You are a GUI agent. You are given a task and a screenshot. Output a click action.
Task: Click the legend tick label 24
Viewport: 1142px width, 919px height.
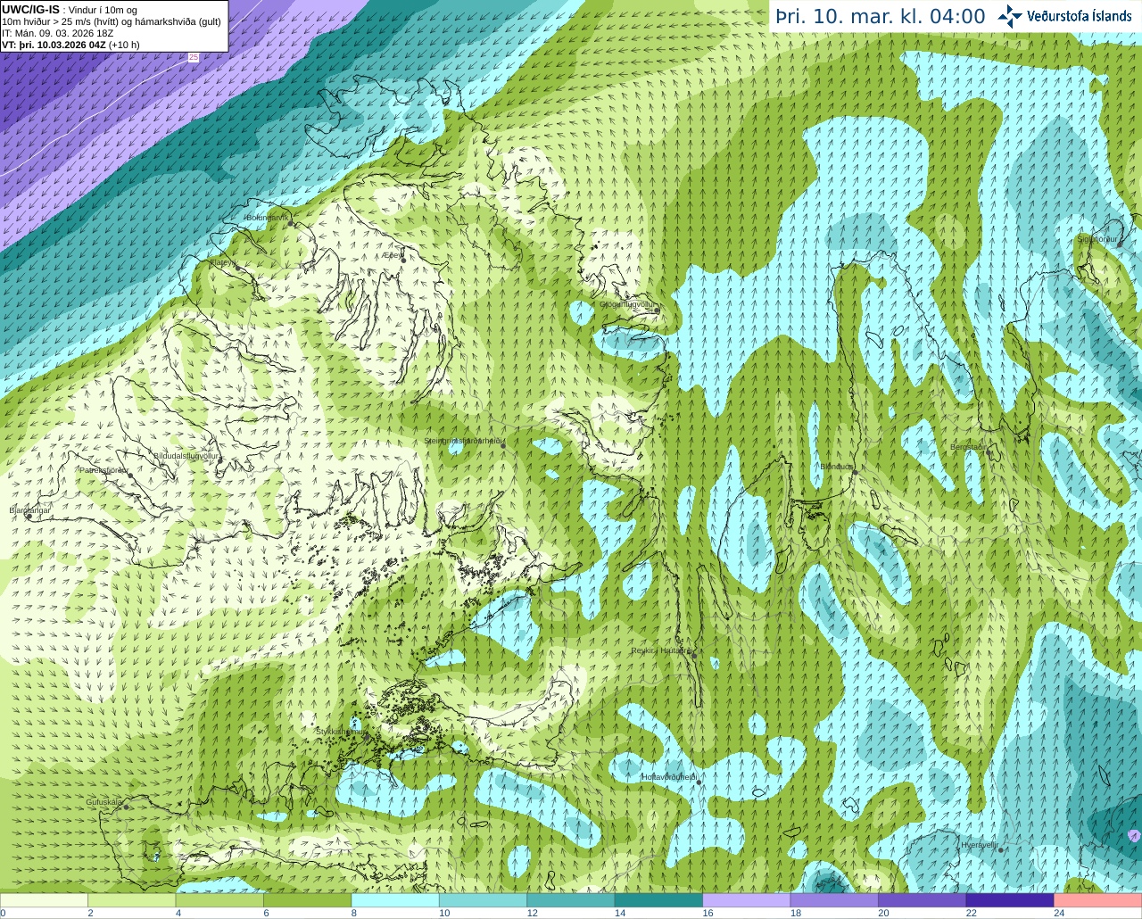click(1059, 913)
